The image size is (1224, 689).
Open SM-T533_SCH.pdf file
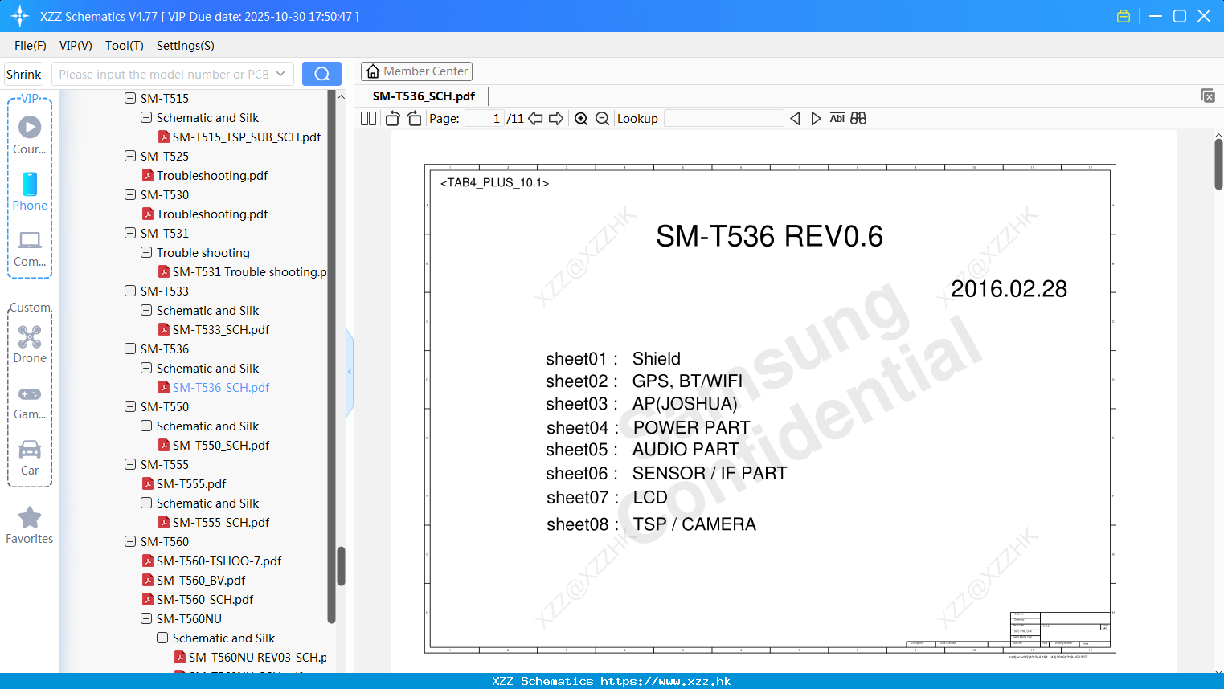click(213, 329)
